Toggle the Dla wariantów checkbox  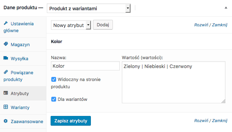(54, 99)
